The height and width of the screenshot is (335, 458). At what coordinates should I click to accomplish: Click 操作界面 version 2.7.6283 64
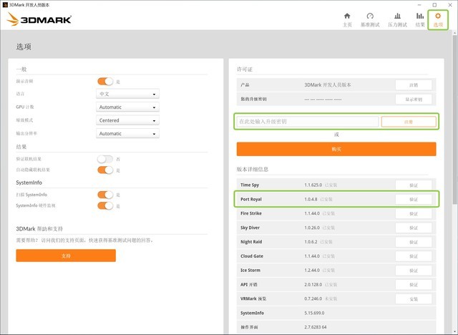pos(316,327)
